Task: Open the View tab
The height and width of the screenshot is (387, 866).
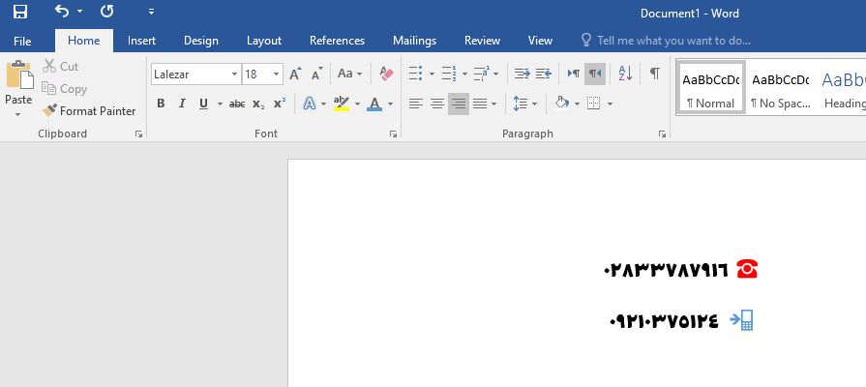Action: pos(540,41)
